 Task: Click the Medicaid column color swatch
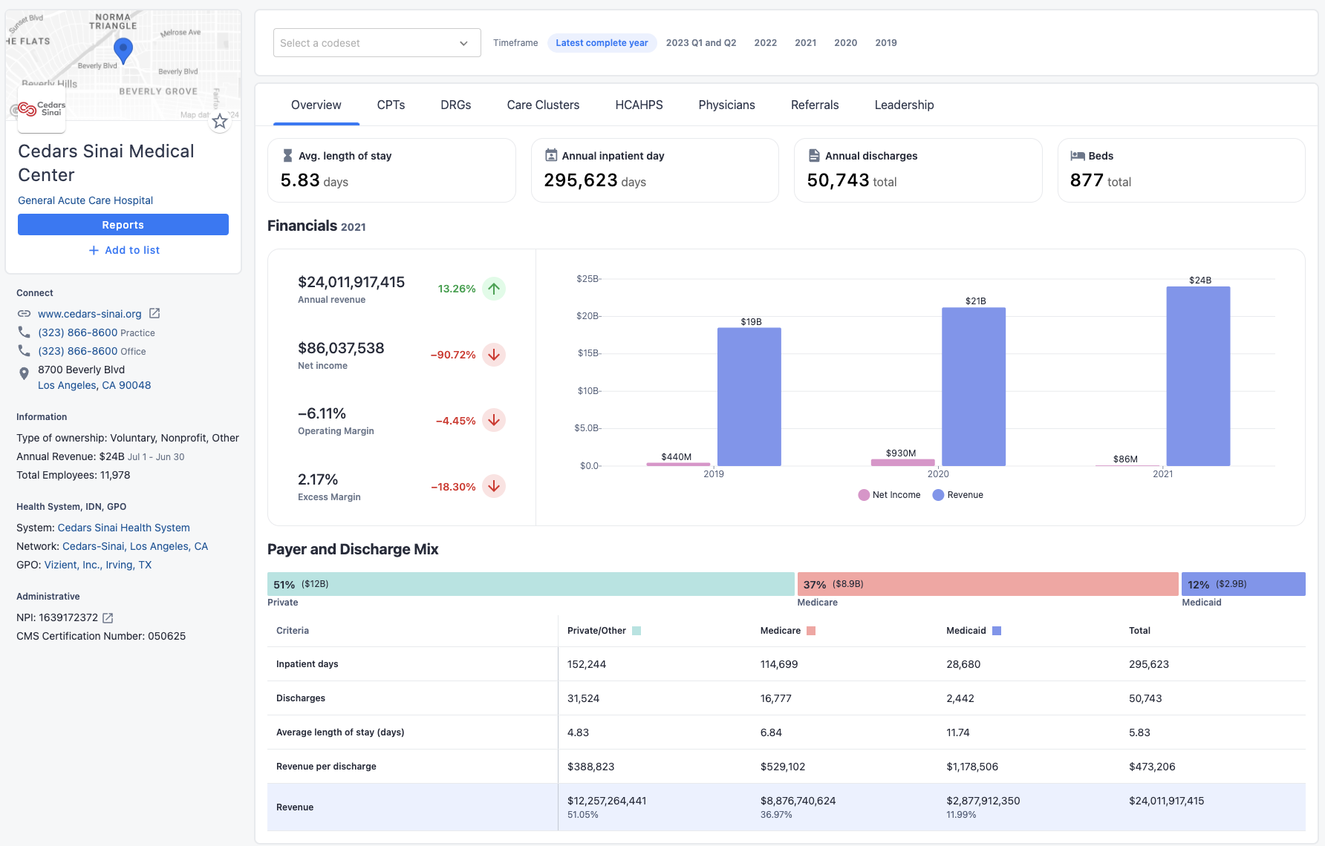[997, 631]
